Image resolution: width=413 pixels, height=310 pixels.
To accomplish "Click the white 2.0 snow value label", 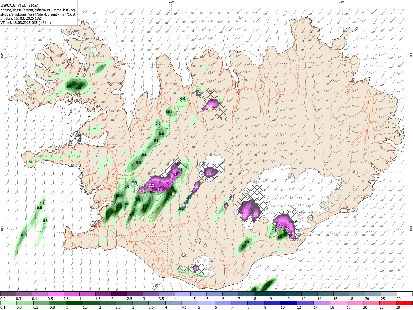I will (x=159, y=190).
